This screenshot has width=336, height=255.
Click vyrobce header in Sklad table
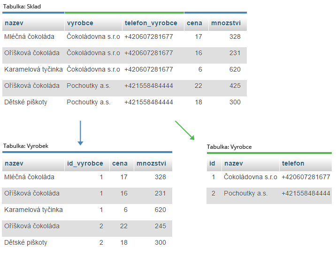[x=80, y=23]
